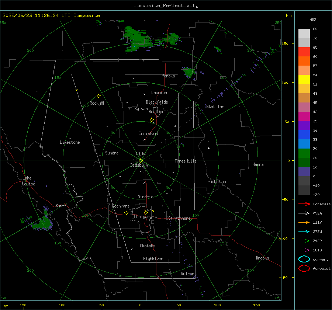Click the Sylvan town label

coord(141,109)
